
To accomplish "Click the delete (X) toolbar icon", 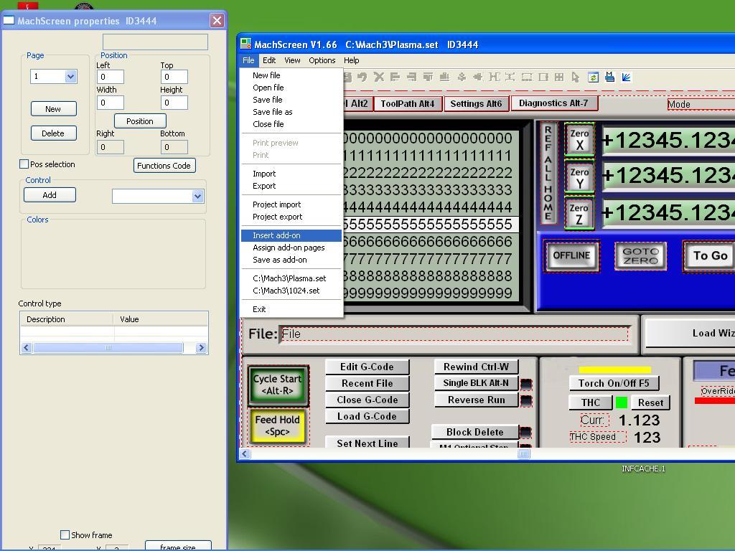I will (x=379, y=77).
